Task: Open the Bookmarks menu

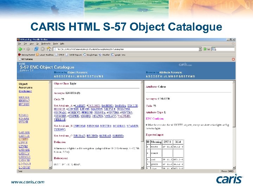Action: tap(46, 44)
